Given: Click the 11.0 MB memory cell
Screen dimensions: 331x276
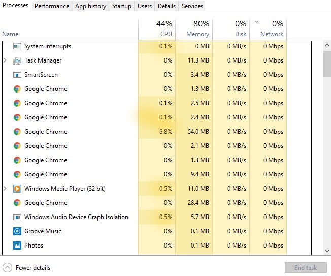Looking at the screenshot, I should click(x=194, y=188).
